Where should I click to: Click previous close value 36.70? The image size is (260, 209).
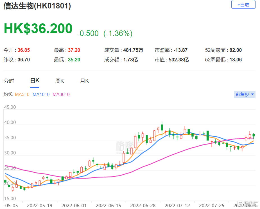tap(24, 60)
